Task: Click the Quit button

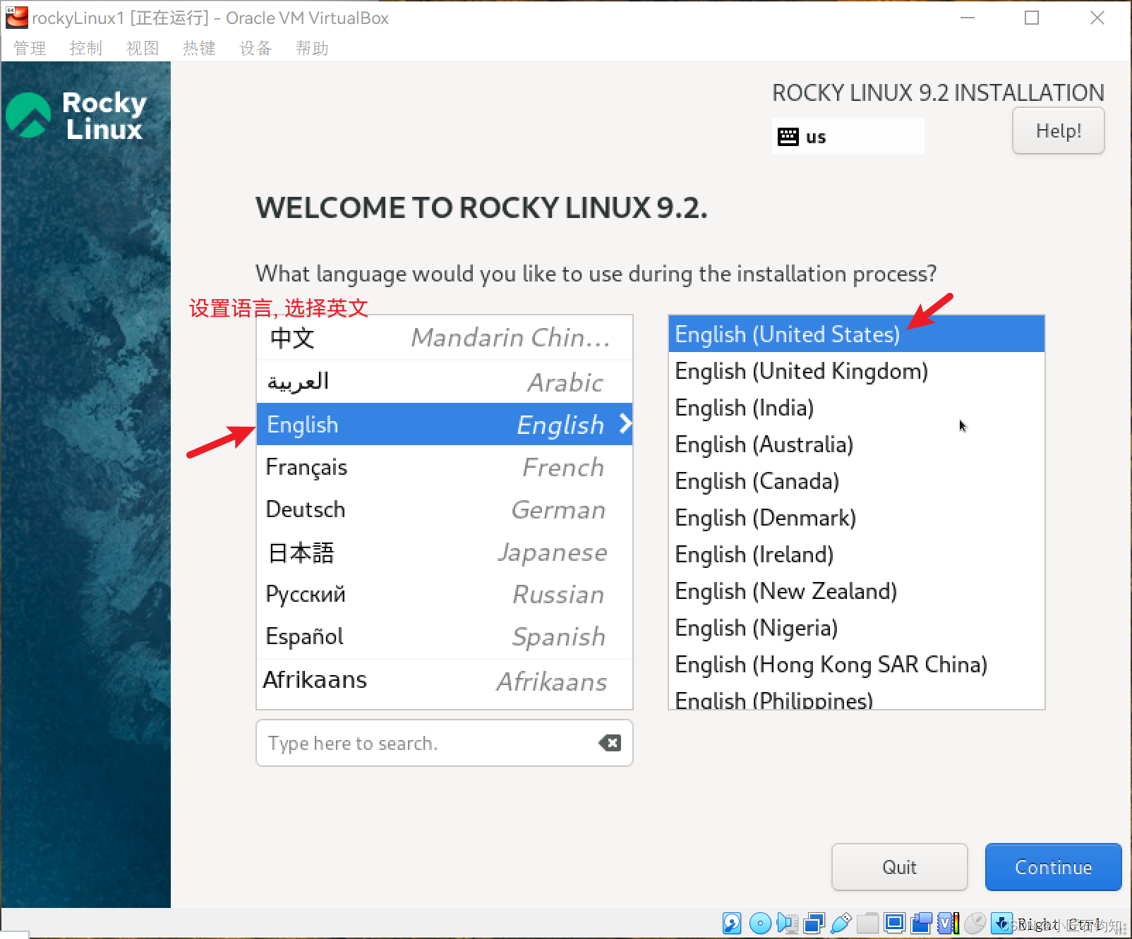Action: click(899, 867)
